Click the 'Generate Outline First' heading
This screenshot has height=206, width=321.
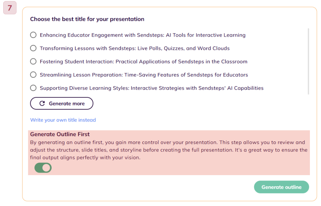click(60, 134)
